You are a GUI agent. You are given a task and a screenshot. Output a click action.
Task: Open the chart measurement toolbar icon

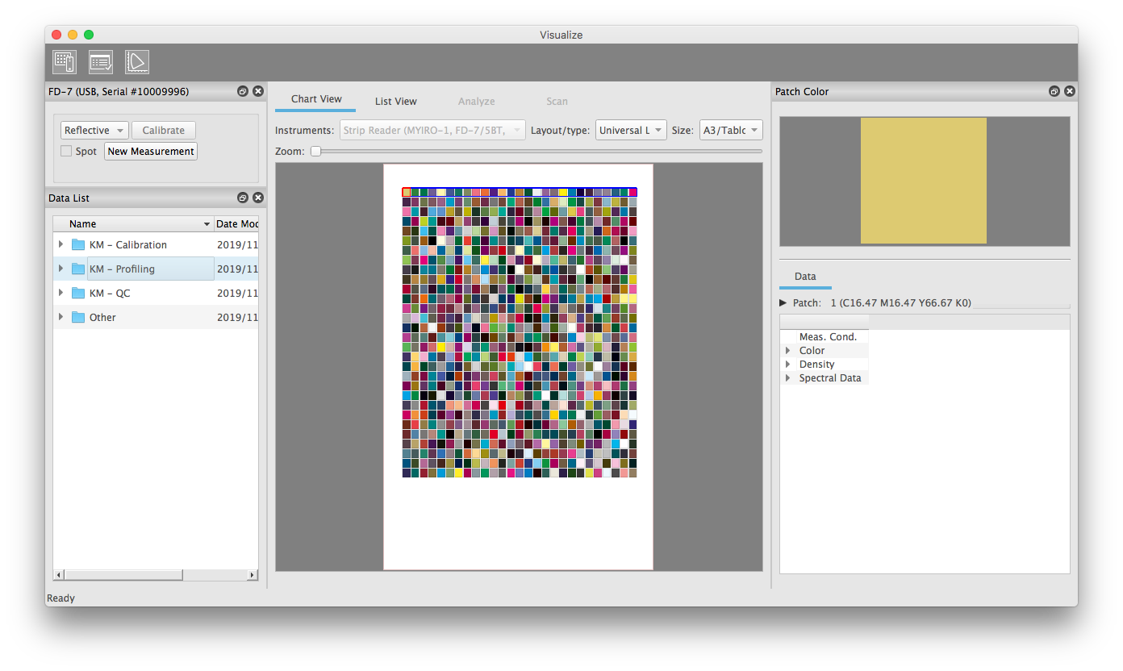[65, 62]
